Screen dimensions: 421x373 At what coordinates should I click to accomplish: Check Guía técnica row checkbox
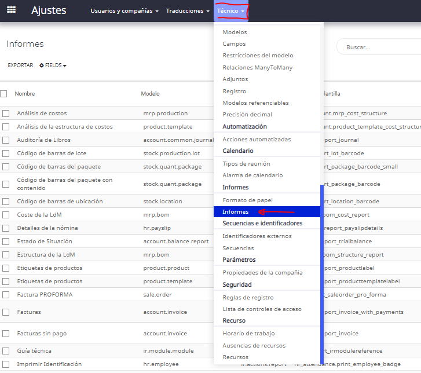pos(6,351)
